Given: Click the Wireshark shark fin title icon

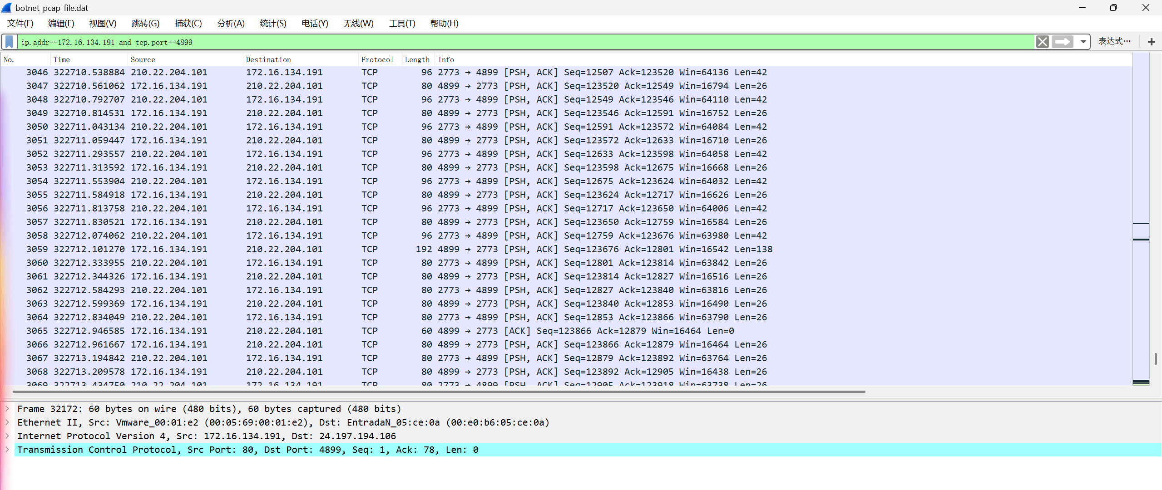Looking at the screenshot, I should pyautogui.click(x=7, y=8).
